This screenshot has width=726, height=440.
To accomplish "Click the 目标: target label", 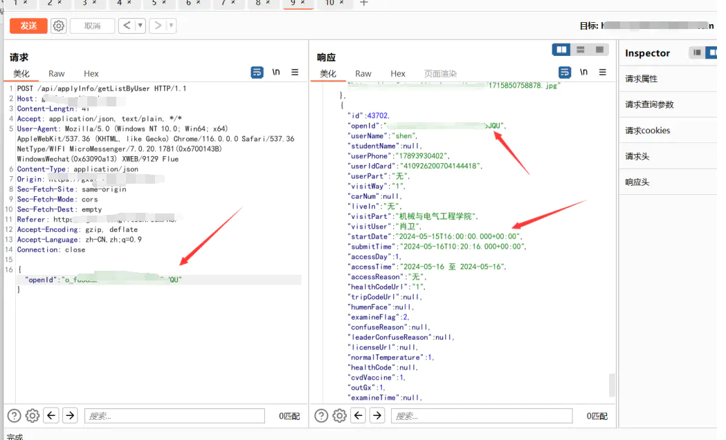I will point(589,26).
